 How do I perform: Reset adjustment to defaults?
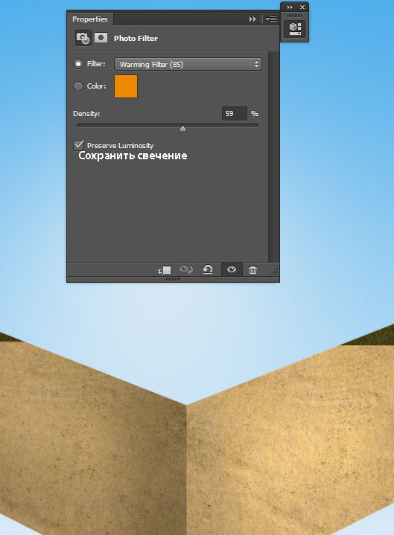pyautogui.click(x=208, y=269)
